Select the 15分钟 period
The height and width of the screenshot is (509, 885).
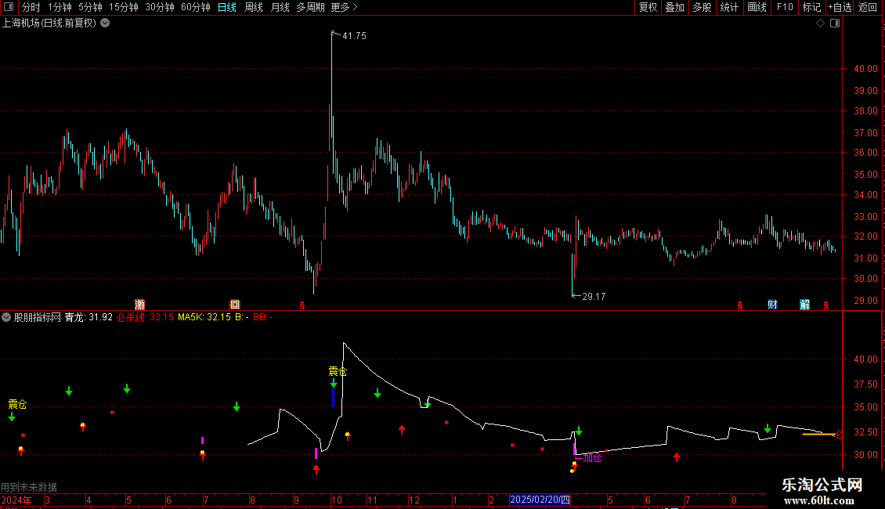[x=124, y=7]
